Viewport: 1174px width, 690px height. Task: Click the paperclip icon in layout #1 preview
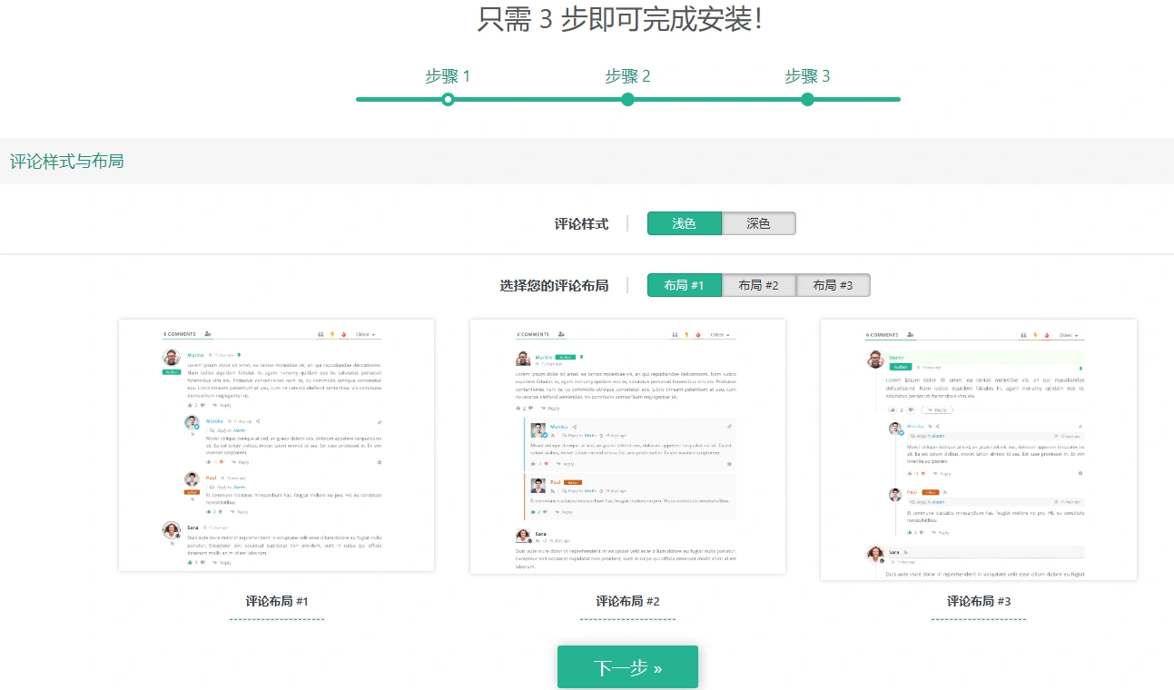380,422
